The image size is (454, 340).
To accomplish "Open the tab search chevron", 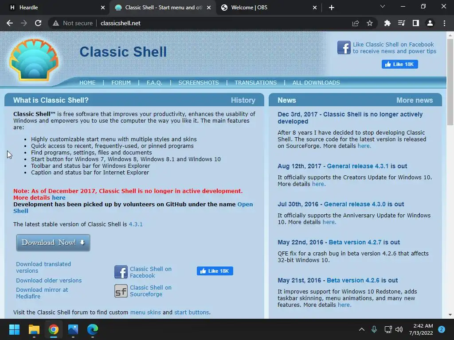I will (383, 6).
